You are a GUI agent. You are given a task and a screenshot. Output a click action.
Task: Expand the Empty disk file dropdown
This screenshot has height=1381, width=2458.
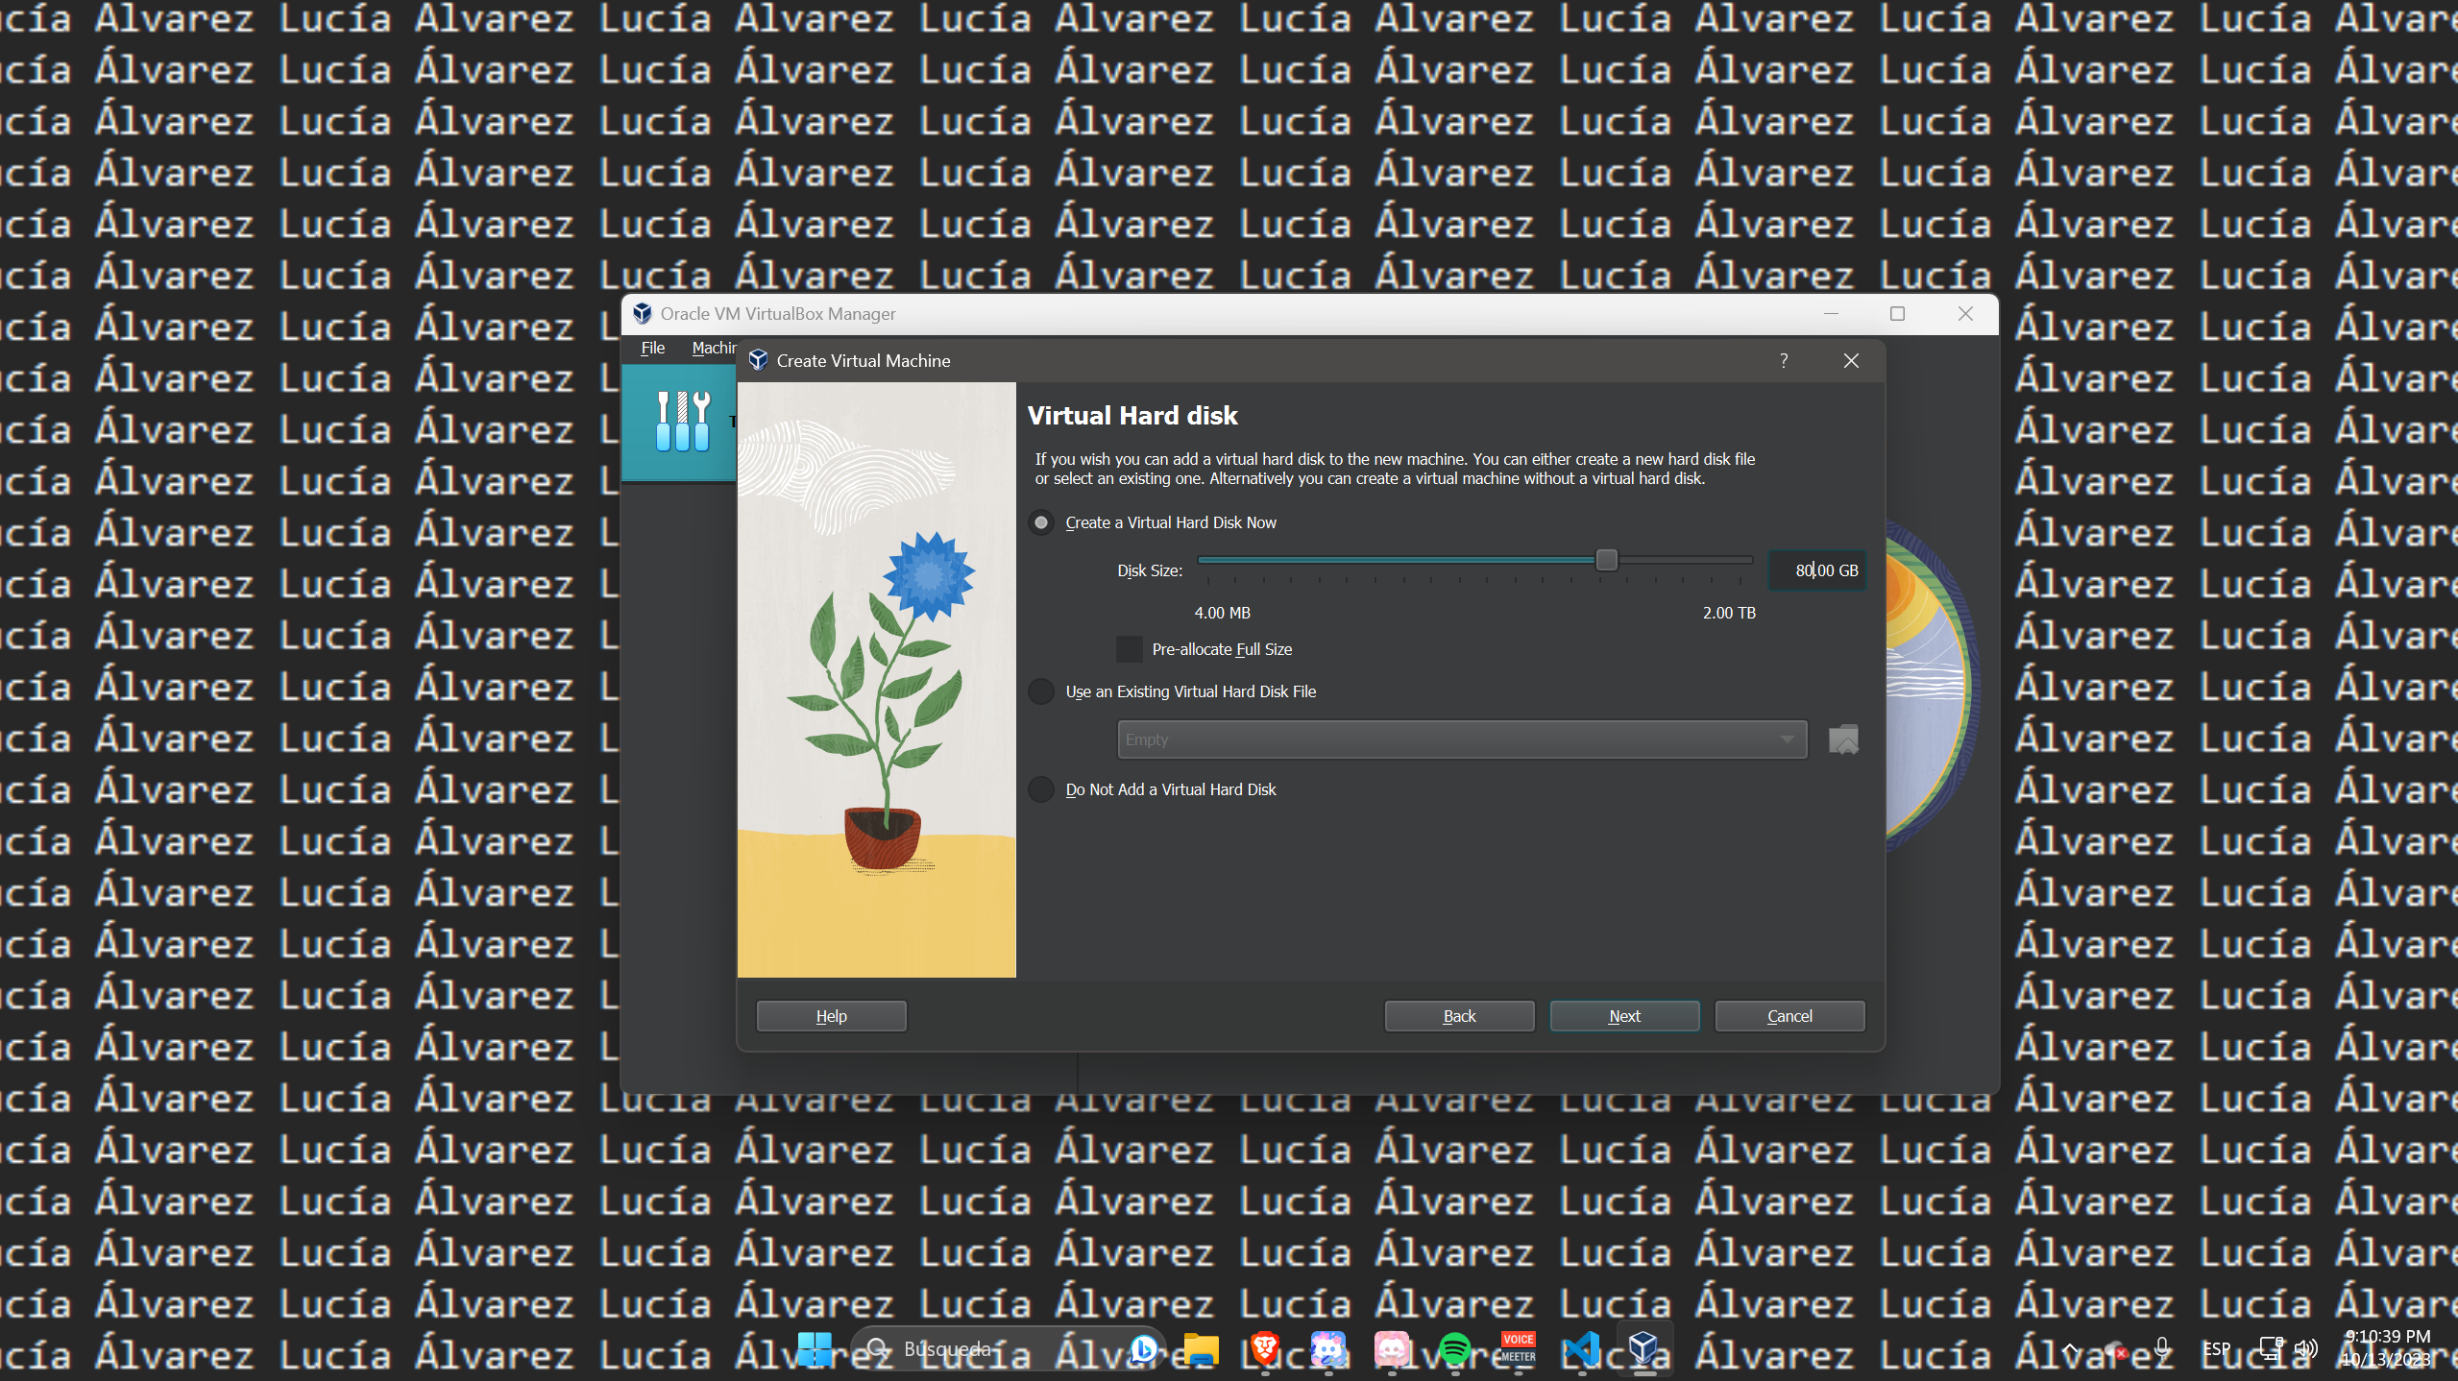[x=1461, y=739]
